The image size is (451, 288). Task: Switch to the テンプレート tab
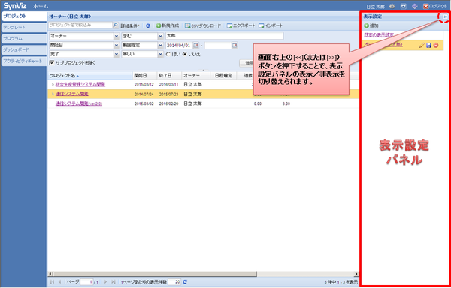click(x=23, y=28)
